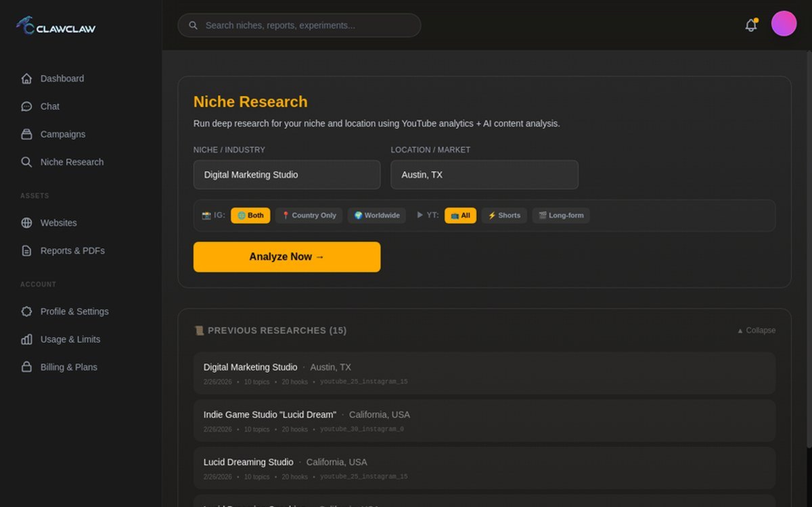Click the Niche Research heading

[x=250, y=101]
